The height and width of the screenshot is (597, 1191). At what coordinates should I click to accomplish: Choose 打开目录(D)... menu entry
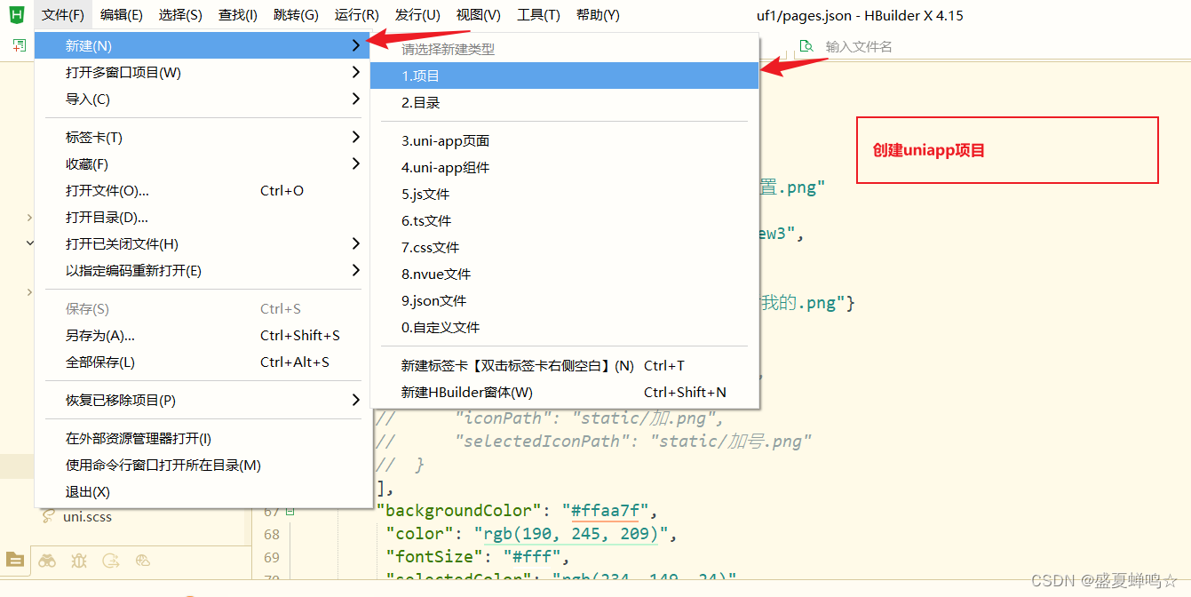pos(202,217)
